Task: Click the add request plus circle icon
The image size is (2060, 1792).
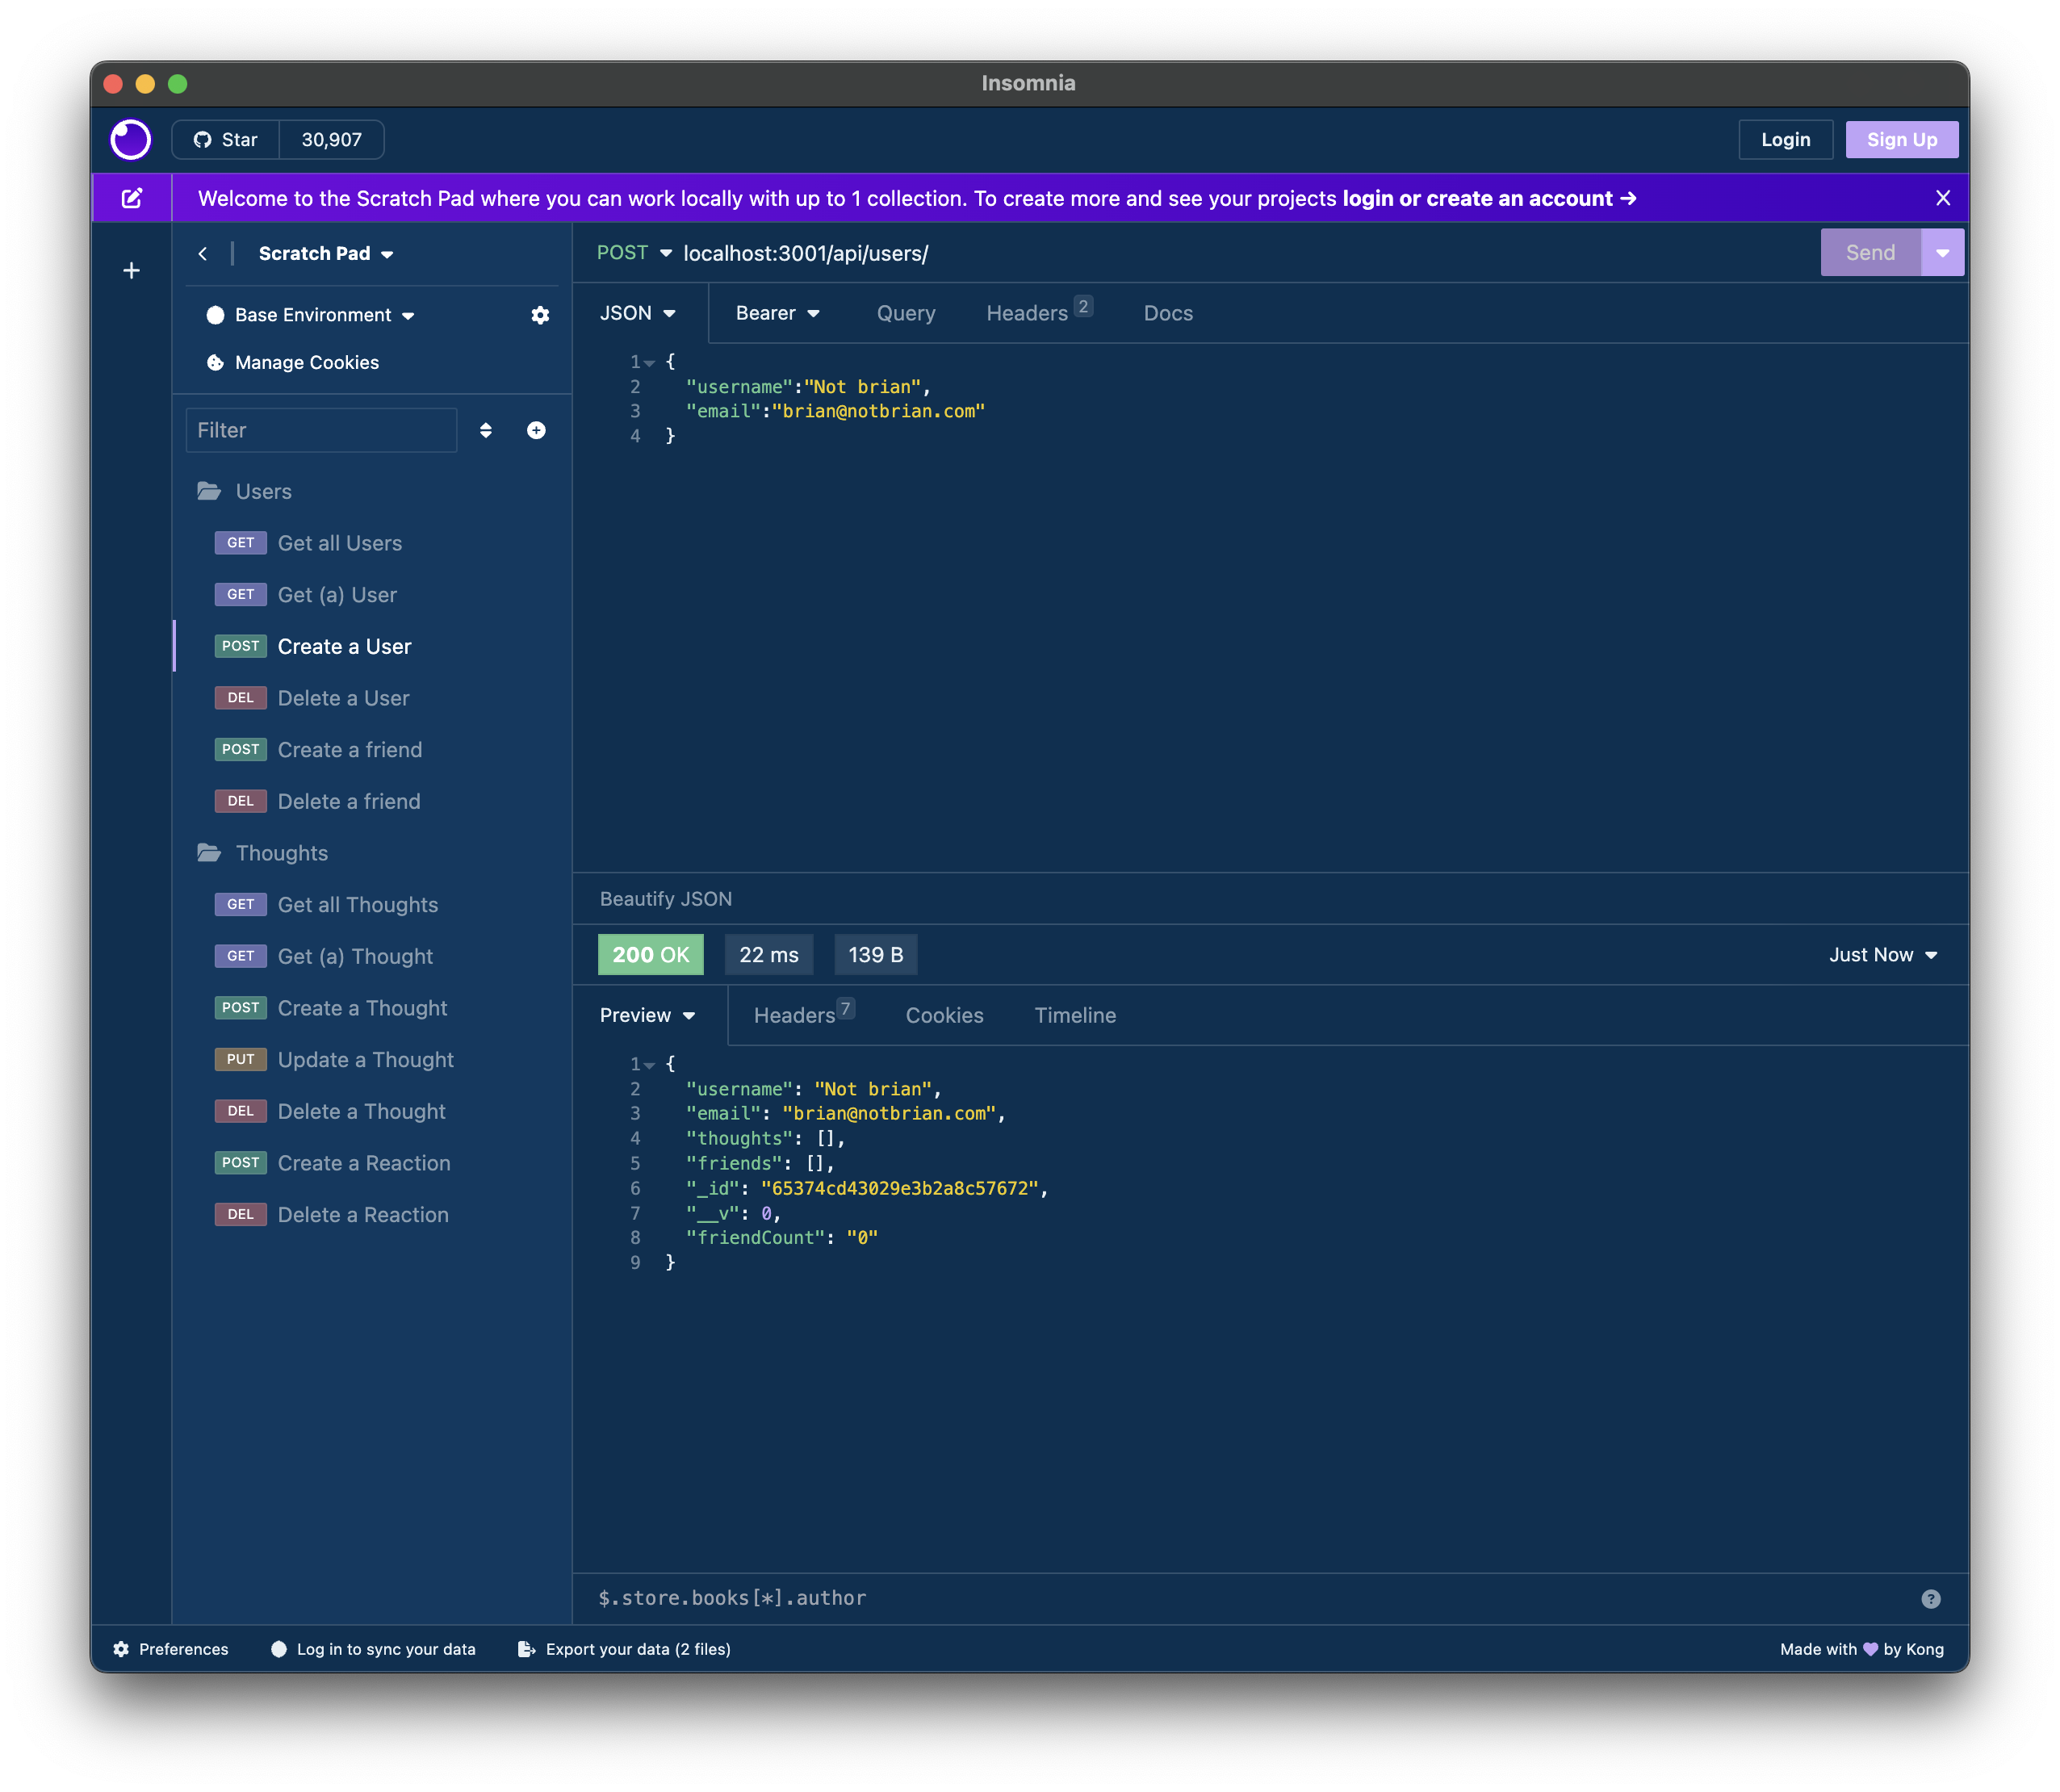Action: click(x=536, y=430)
